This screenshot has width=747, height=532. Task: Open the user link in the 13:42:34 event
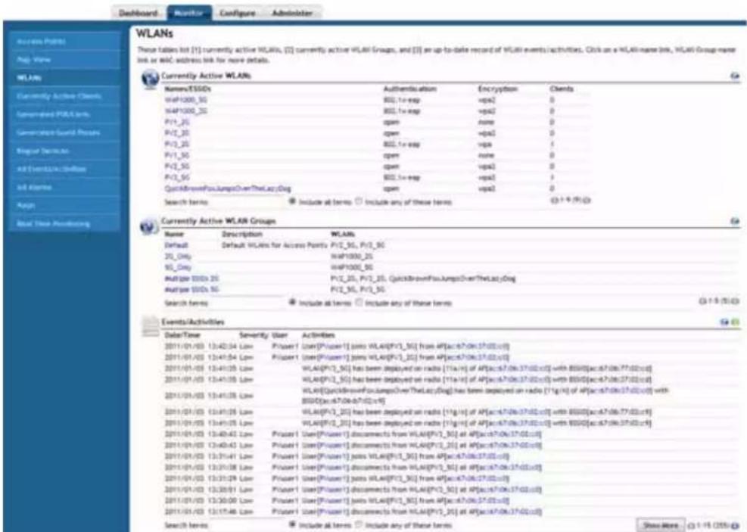pos(333,347)
